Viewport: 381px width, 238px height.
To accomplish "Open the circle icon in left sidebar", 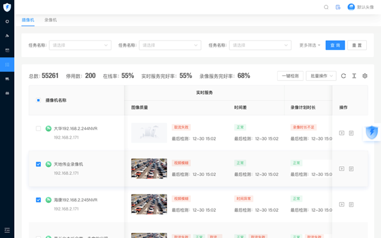I will (7, 21).
